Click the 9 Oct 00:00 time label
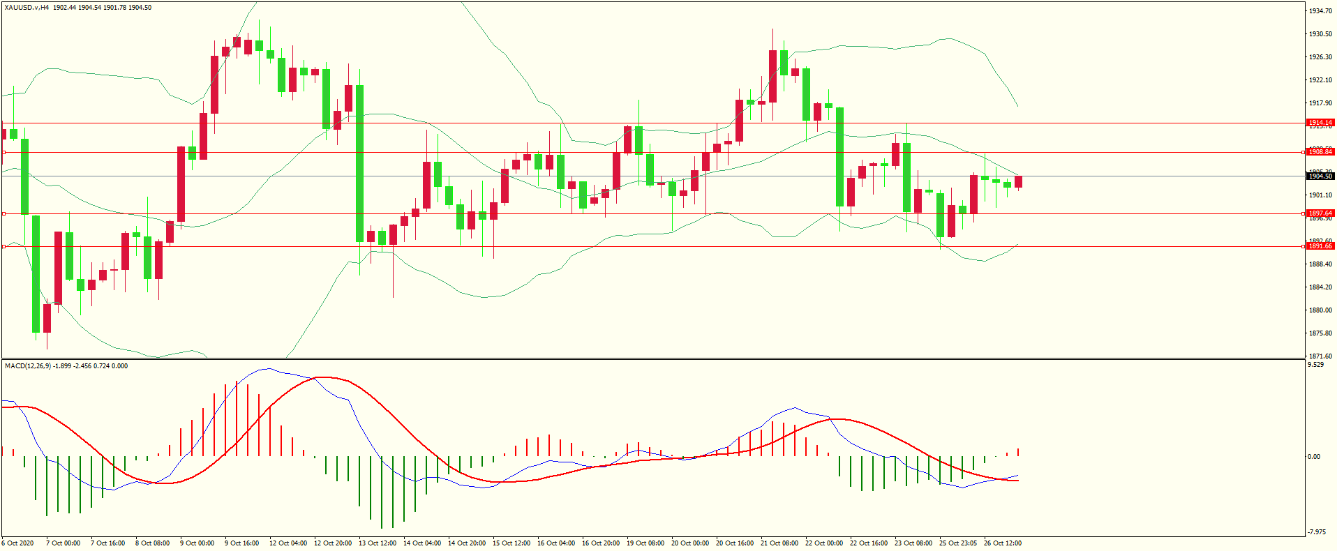The width and height of the screenshot is (1337, 551). click(197, 543)
